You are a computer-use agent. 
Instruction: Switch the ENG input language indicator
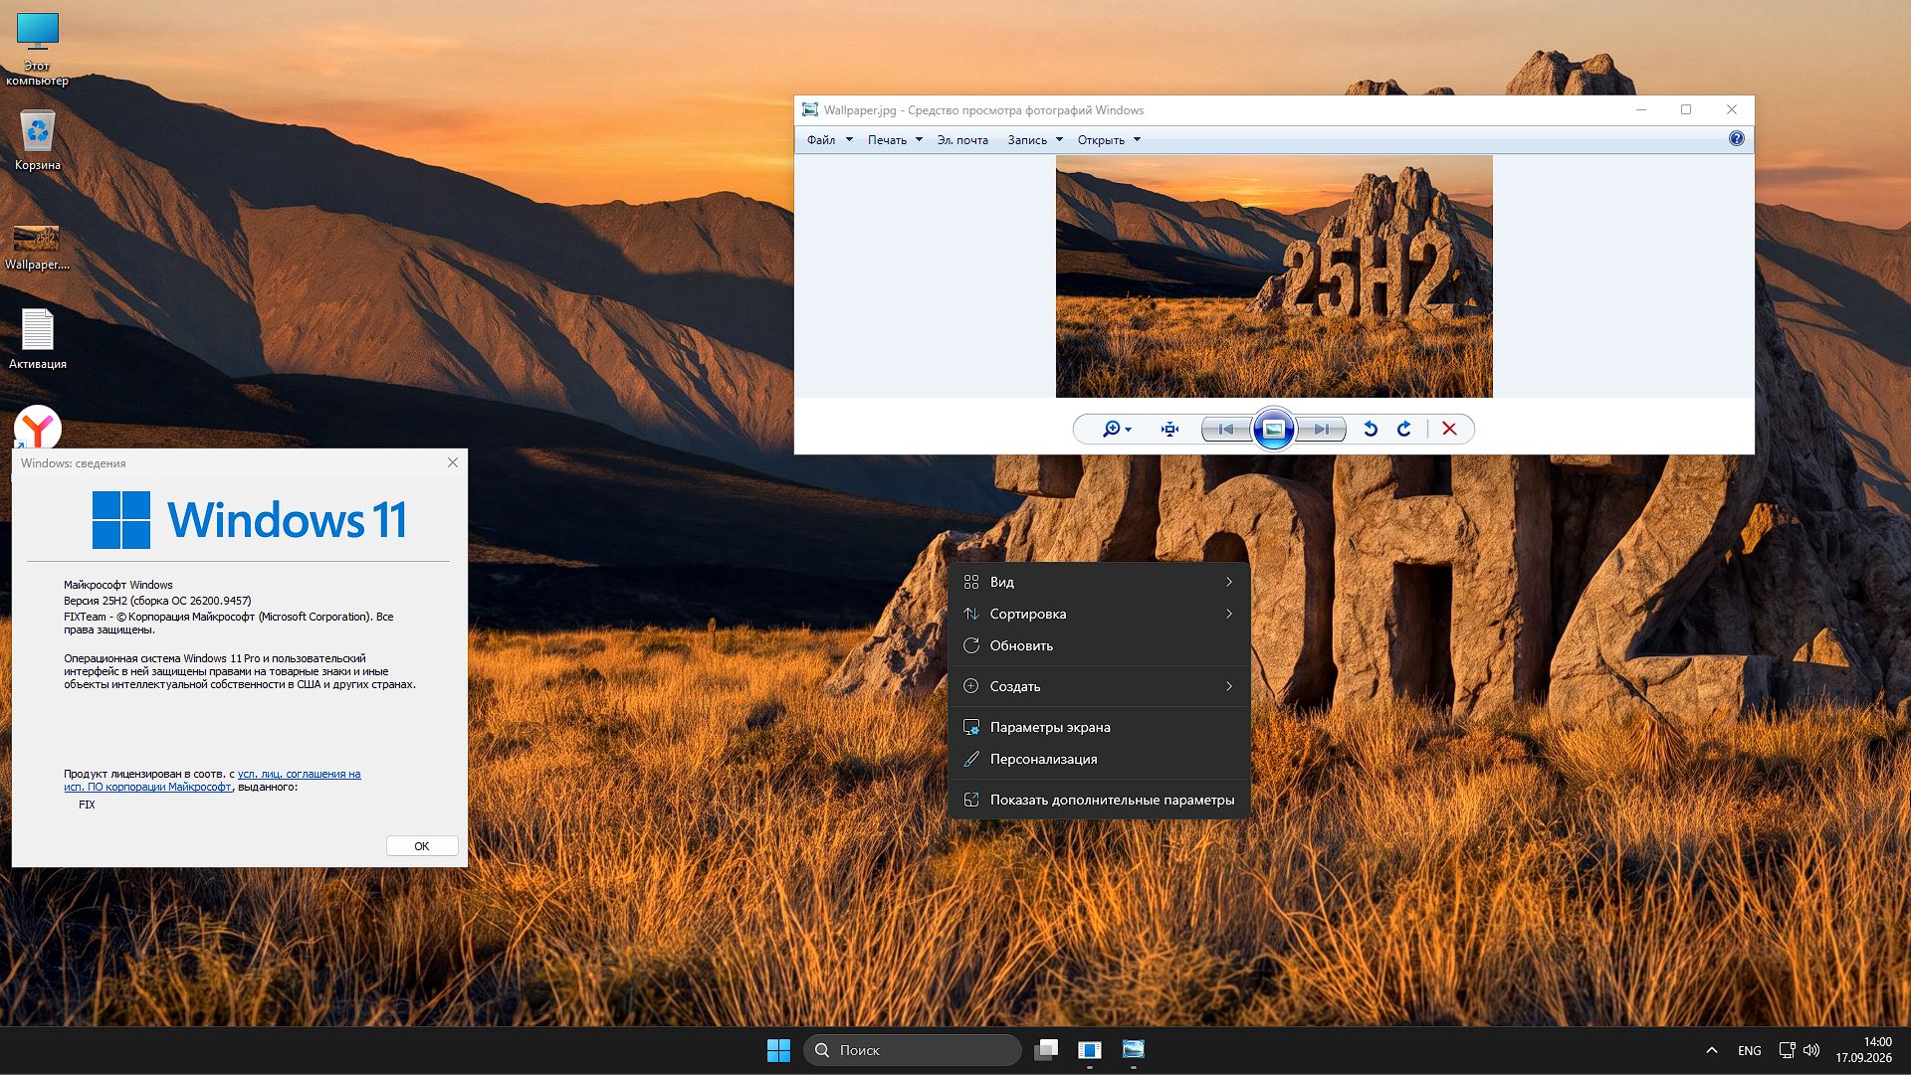(x=1750, y=1050)
